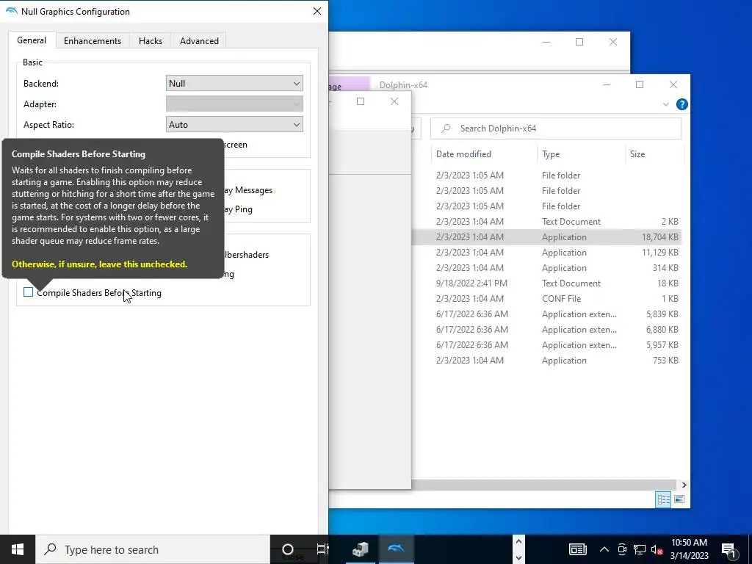The height and width of the screenshot is (564, 752).
Task: Select the 5,839 KB Application extension row
Action: click(546, 314)
